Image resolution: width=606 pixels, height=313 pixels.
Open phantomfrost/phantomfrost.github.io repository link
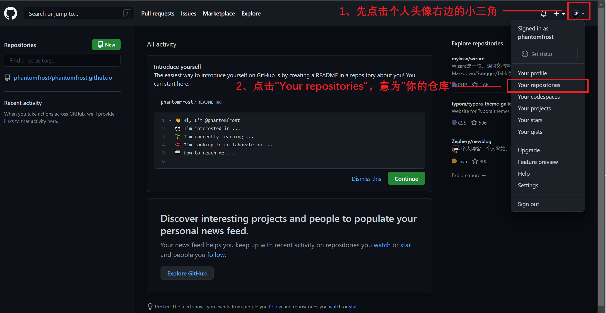coord(63,78)
